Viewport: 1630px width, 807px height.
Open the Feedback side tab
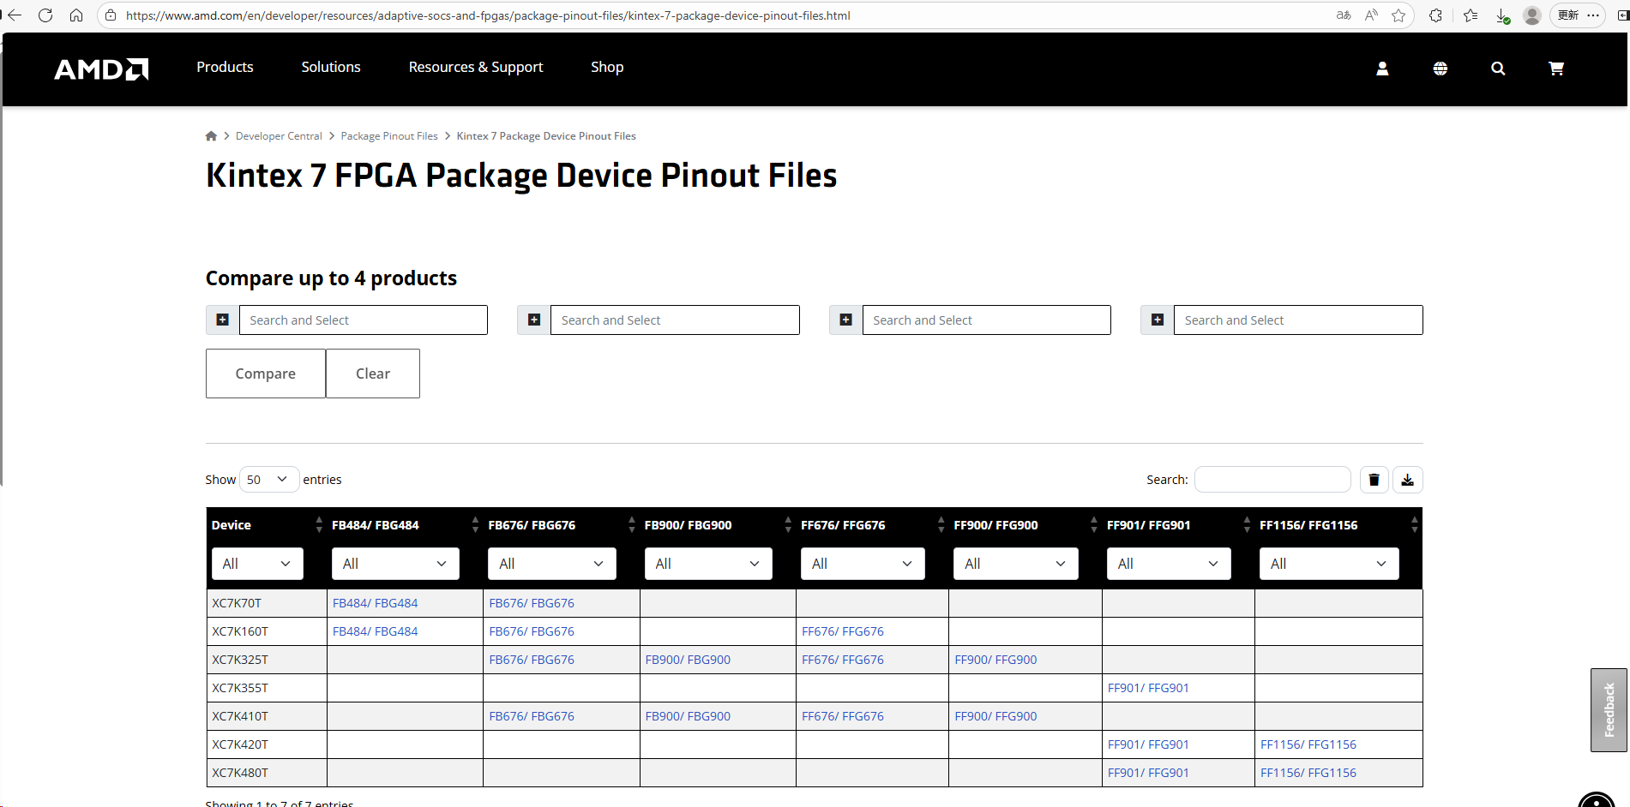(1609, 710)
